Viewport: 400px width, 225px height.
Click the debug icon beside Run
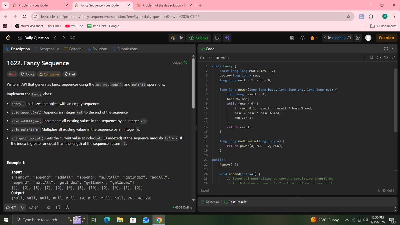coord(173,38)
